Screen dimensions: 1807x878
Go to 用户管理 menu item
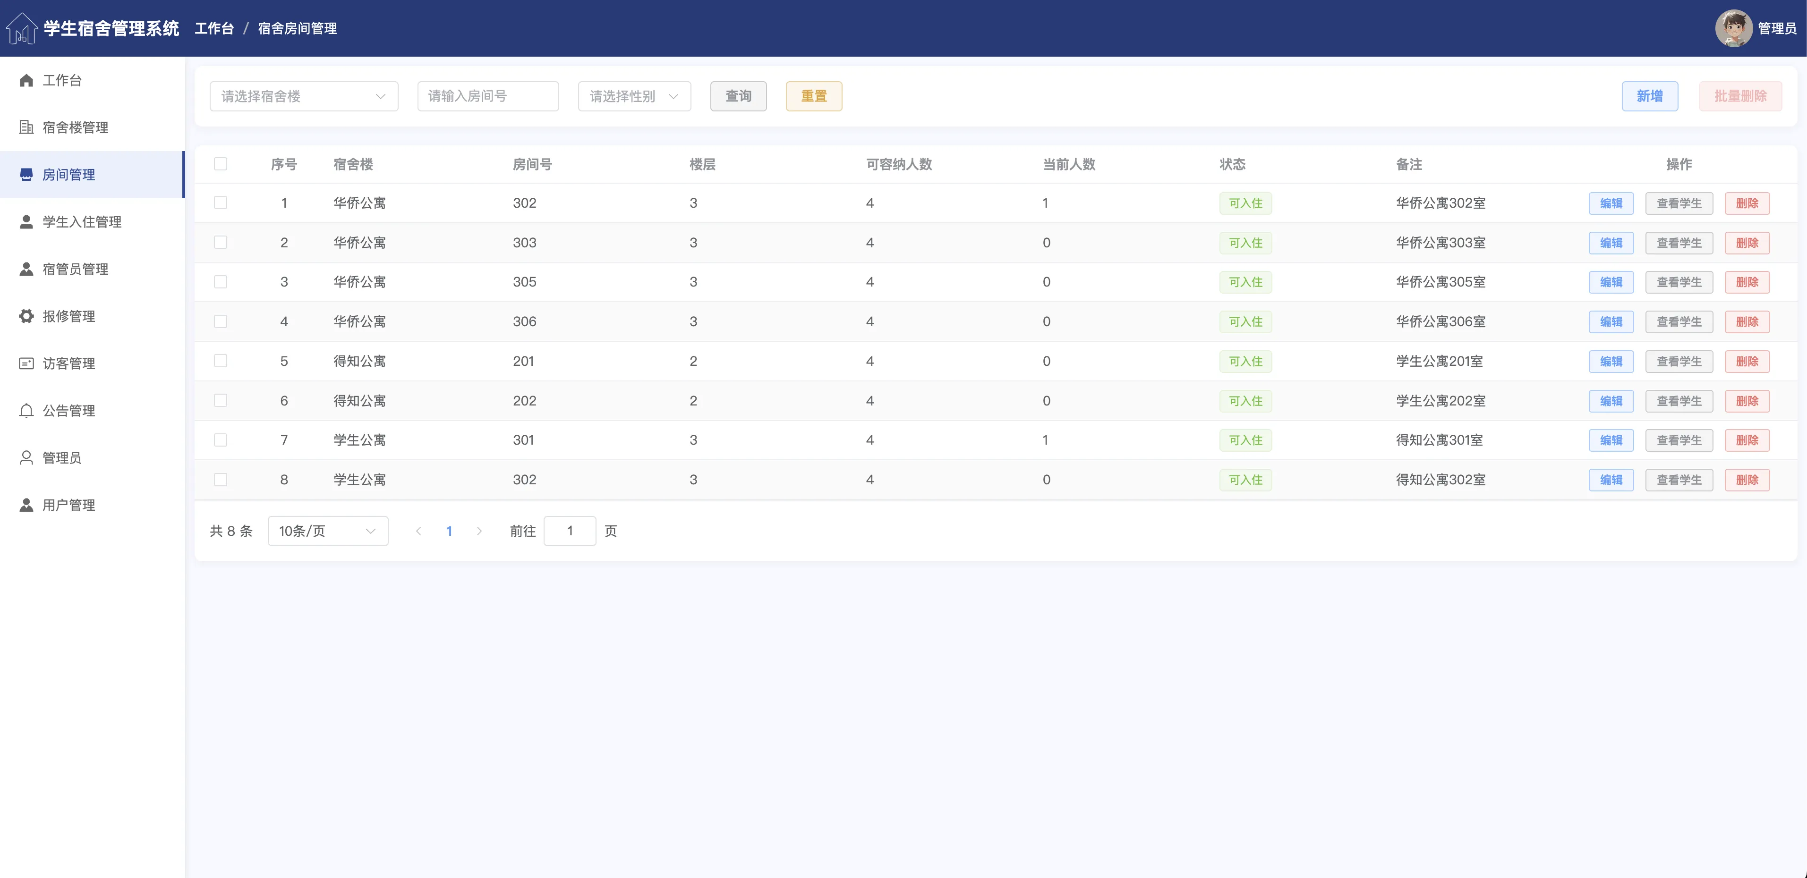[69, 505]
